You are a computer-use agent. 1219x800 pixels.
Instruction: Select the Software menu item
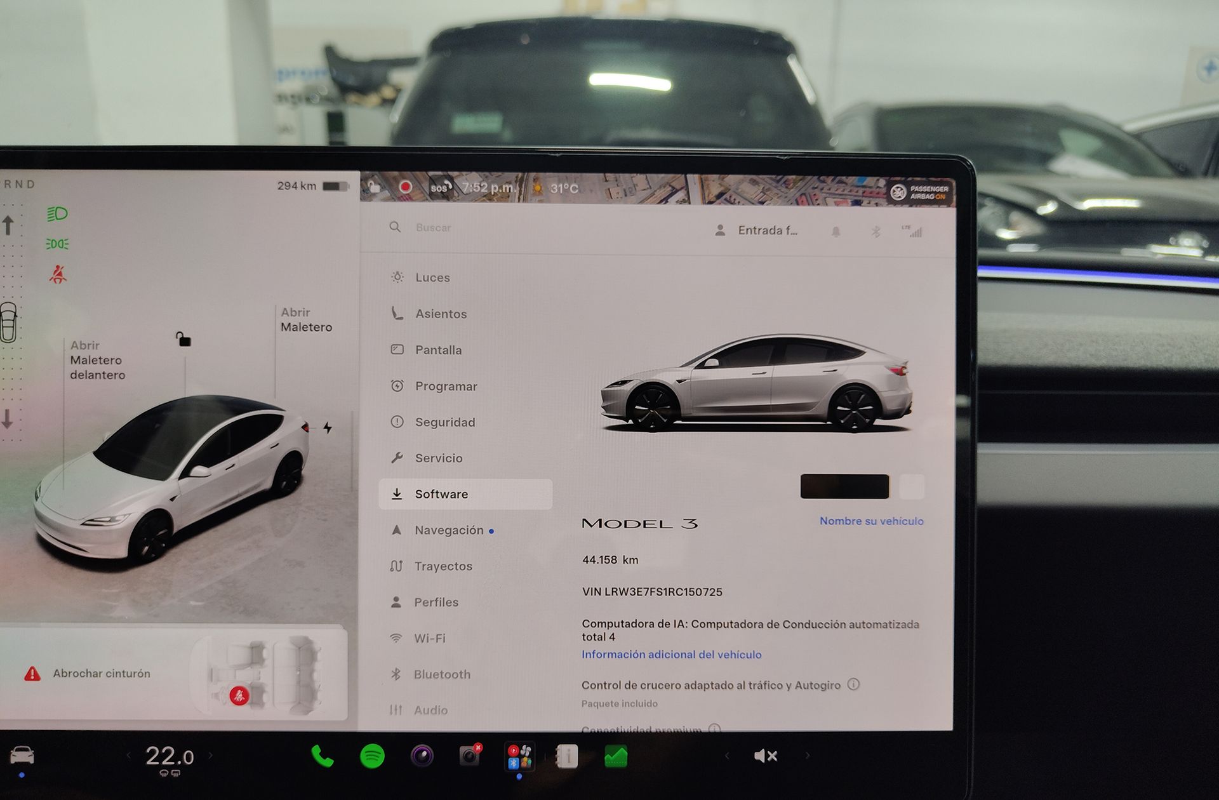pos(465,494)
